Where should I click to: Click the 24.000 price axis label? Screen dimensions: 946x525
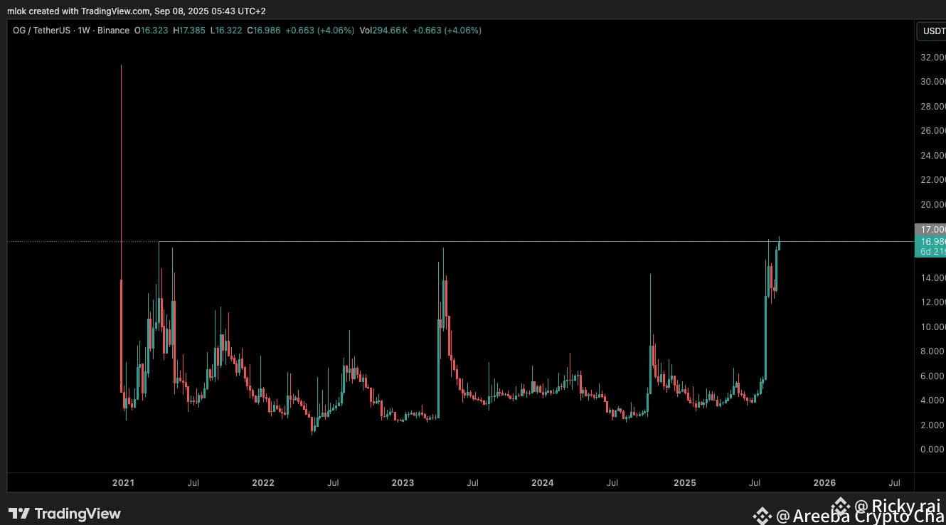[932, 155]
